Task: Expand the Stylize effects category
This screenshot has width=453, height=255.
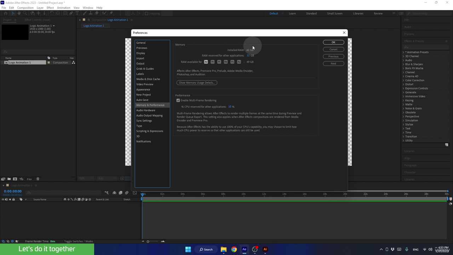Action: coord(403,125)
